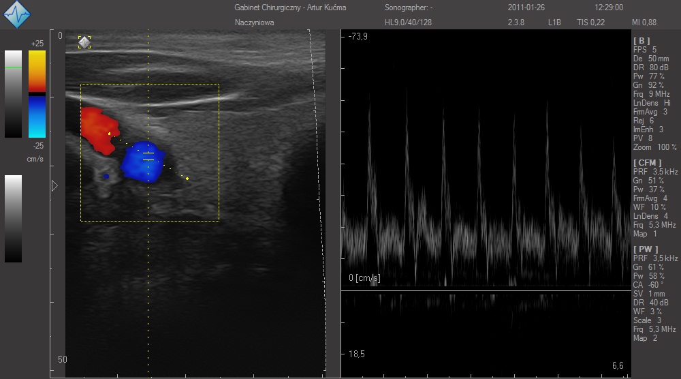The width and height of the screenshot is (681, 379).
Task: Click the PW sample volume gate on the blue vessel
Action: tap(148, 157)
